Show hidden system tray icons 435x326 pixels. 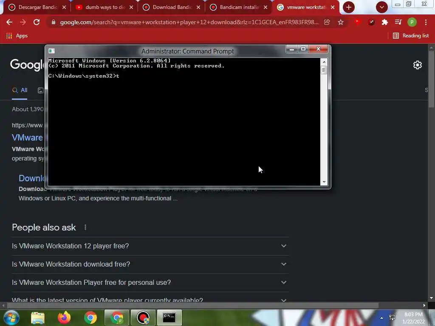382,318
